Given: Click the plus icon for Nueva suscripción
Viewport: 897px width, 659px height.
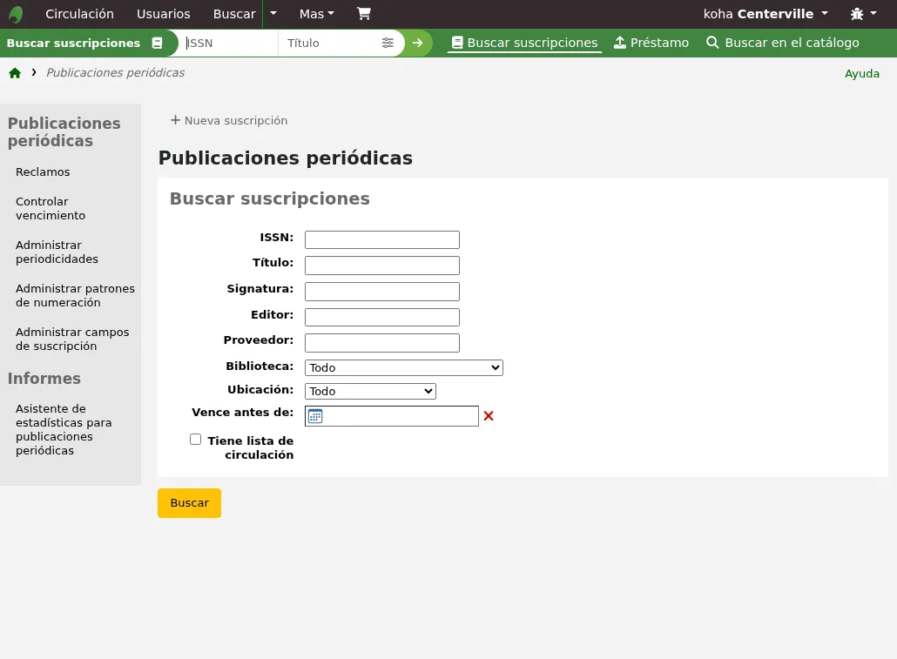Looking at the screenshot, I should tap(175, 120).
